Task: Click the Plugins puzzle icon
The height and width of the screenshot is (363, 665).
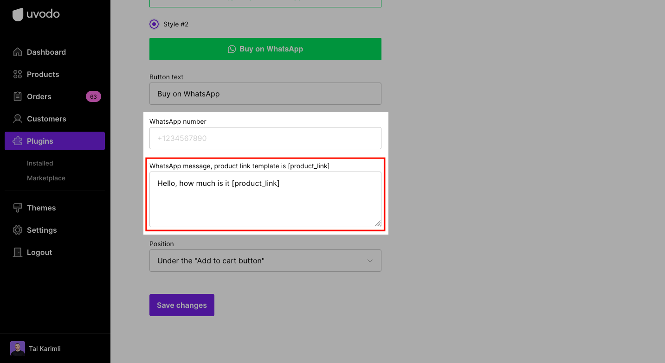Action: click(x=18, y=141)
